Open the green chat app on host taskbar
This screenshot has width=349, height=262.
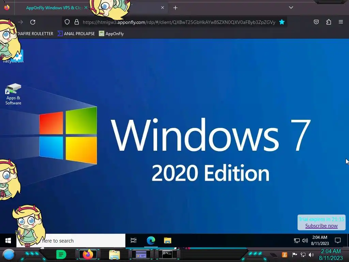click(61, 254)
